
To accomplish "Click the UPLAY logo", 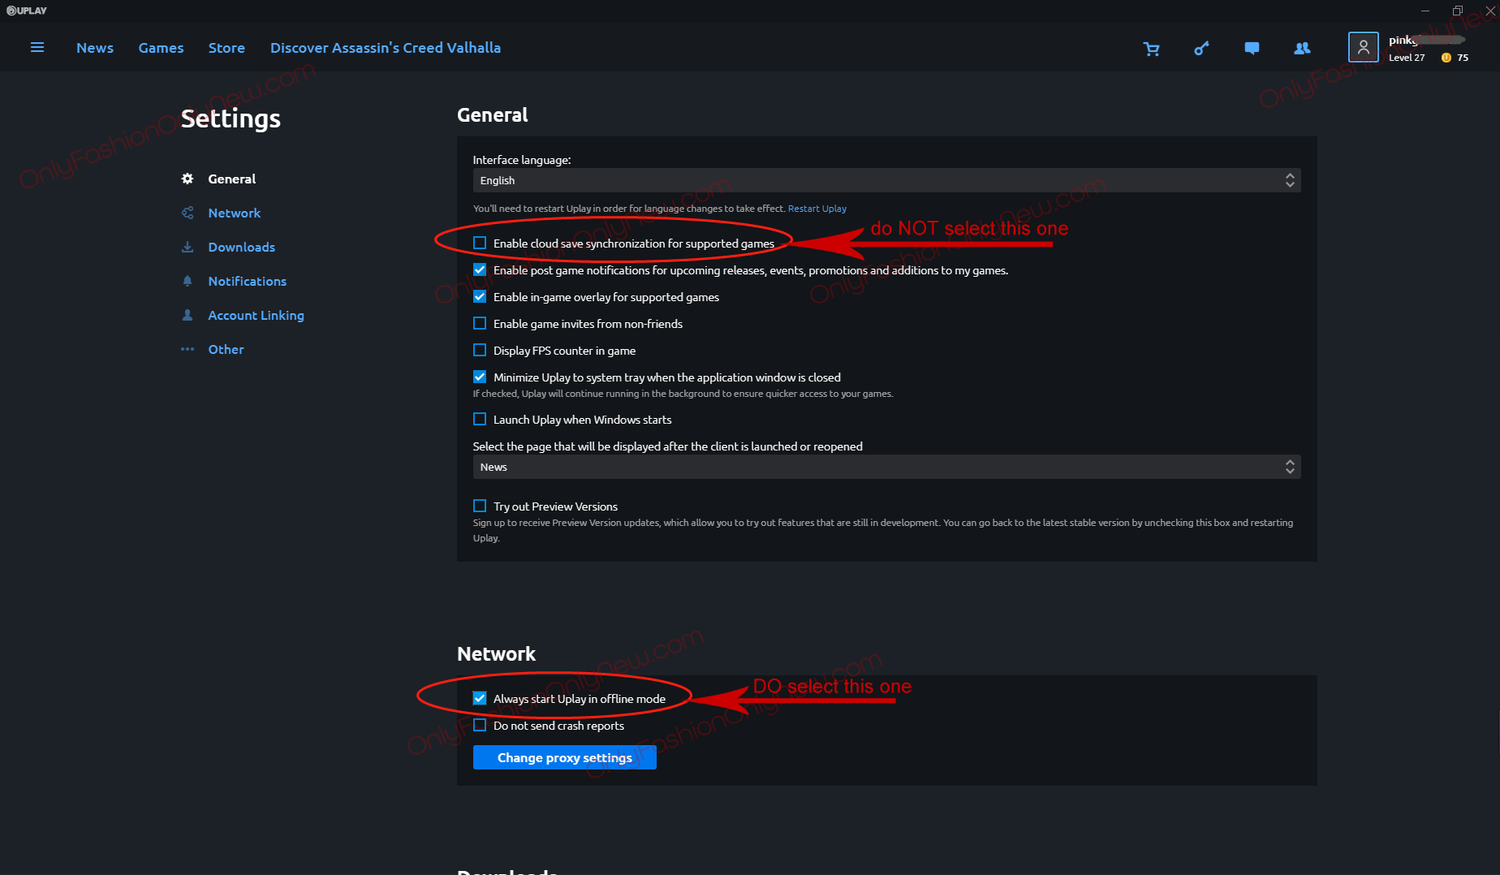I will 27,11.
